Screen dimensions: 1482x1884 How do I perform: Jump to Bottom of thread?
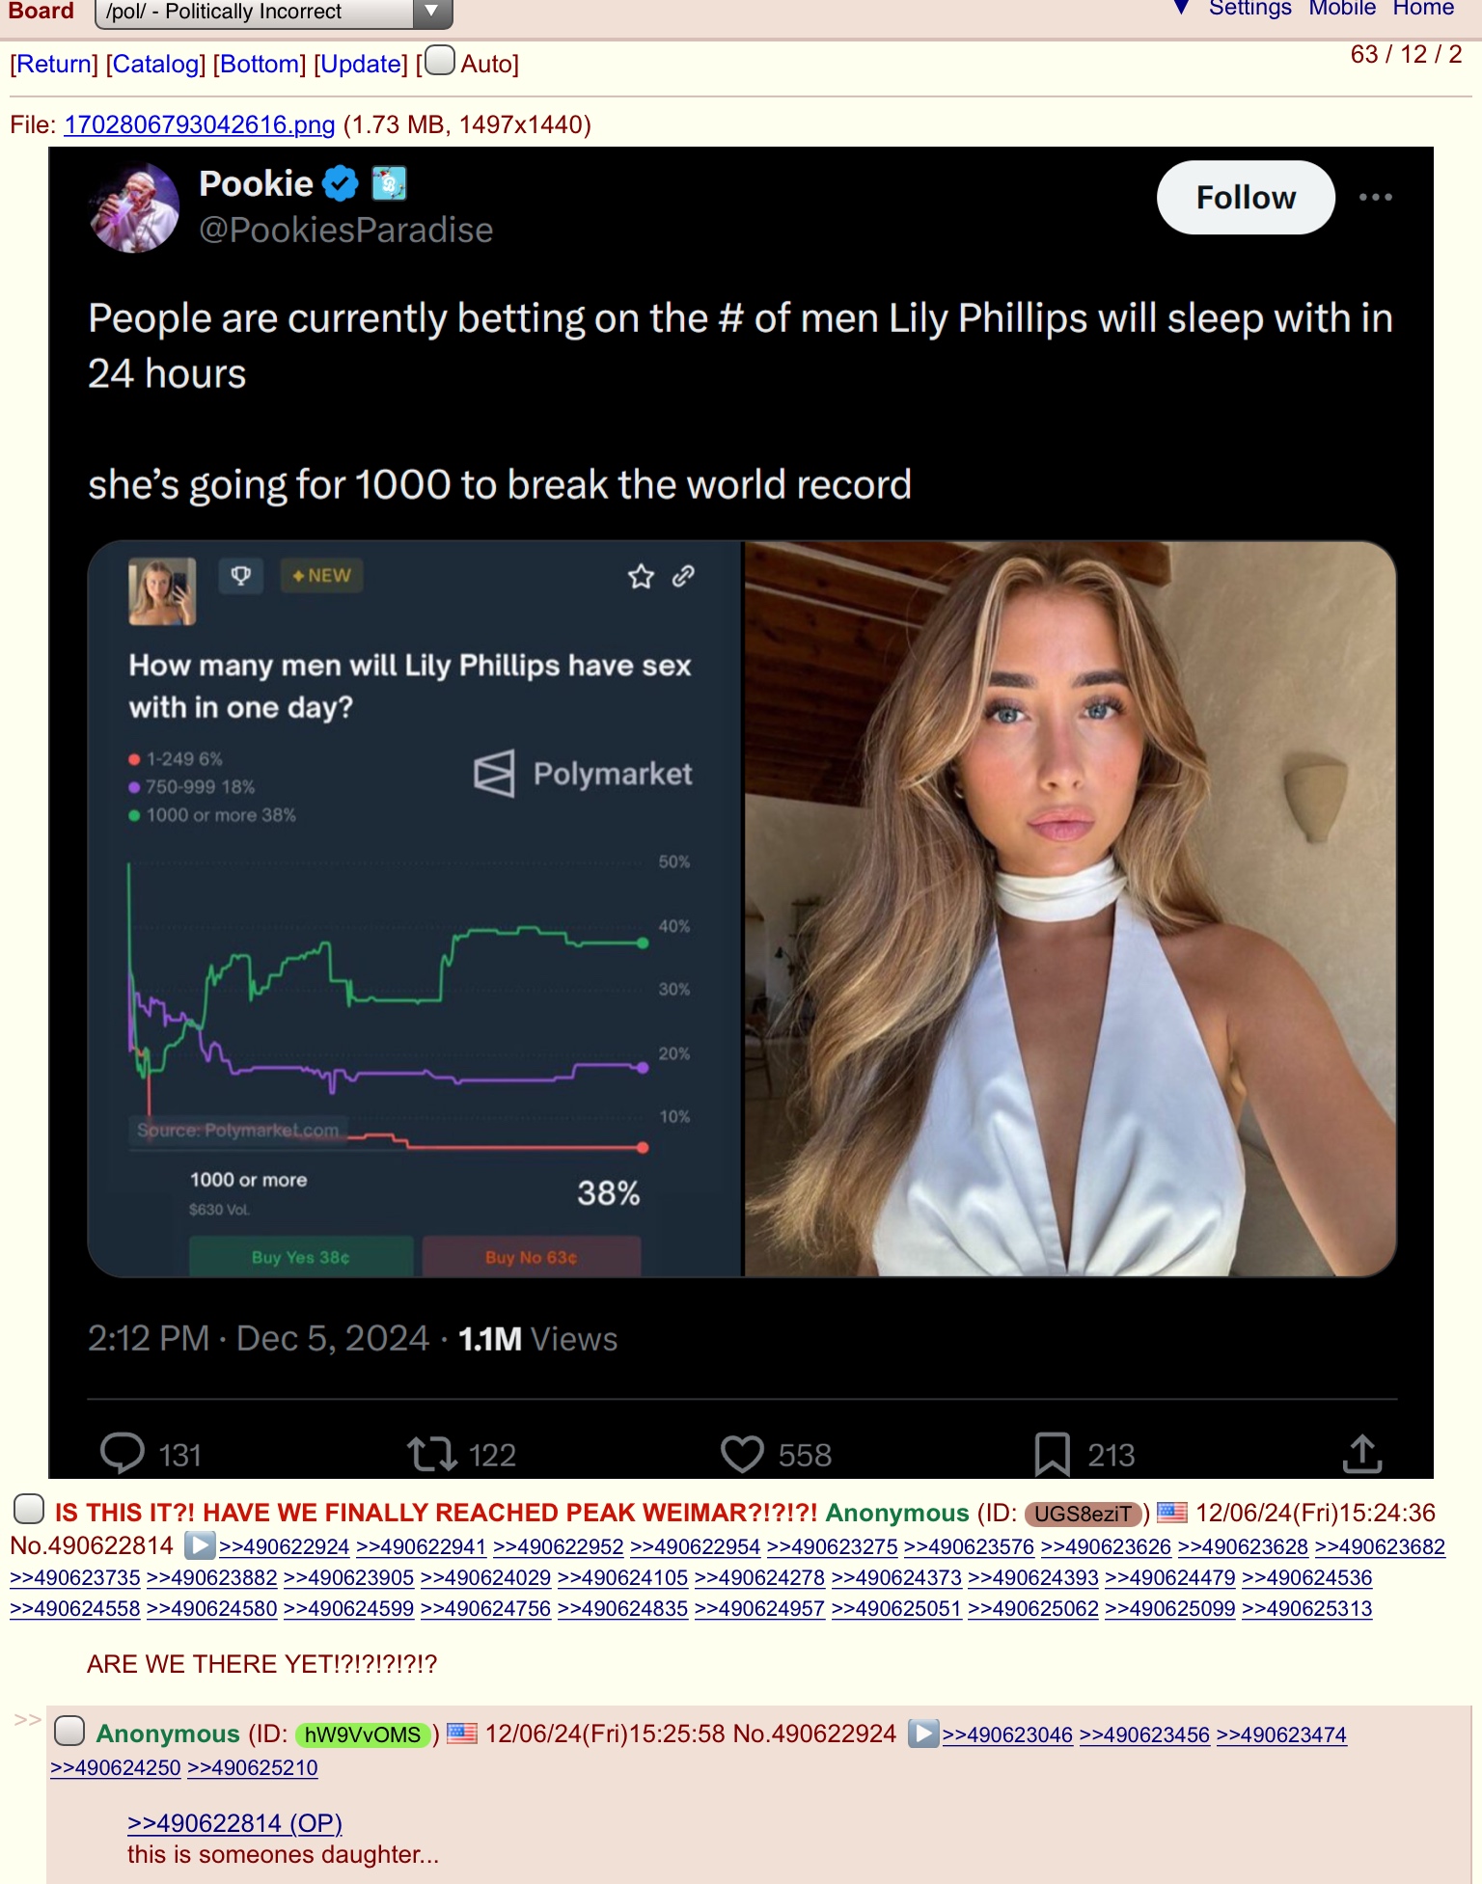click(x=260, y=64)
